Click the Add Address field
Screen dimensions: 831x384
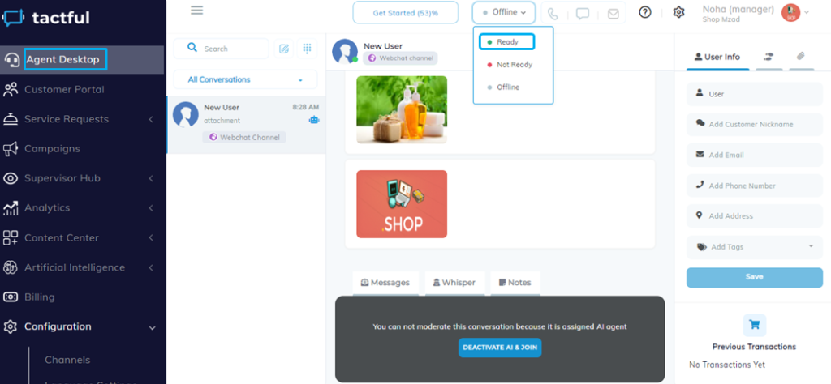[754, 215]
